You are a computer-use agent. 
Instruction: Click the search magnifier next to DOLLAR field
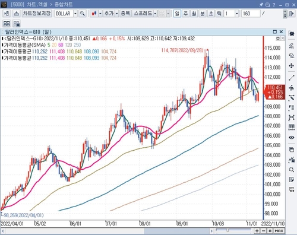(82, 14)
